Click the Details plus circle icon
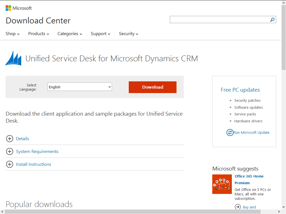286x214 pixels. (10, 139)
